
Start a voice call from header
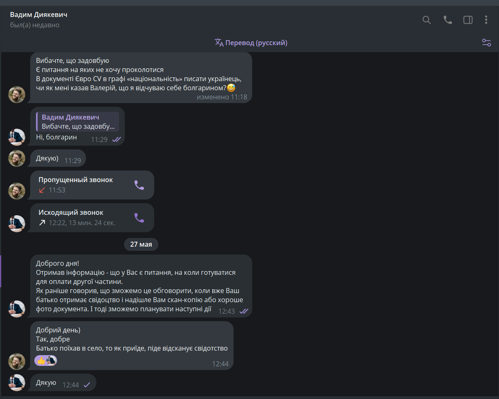point(448,20)
